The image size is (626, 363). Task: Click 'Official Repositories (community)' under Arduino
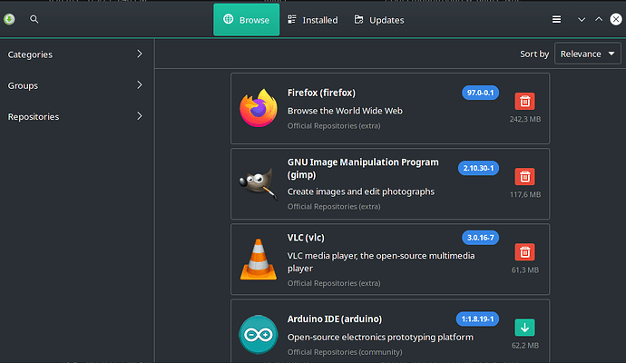pyautogui.click(x=345, y=352)
